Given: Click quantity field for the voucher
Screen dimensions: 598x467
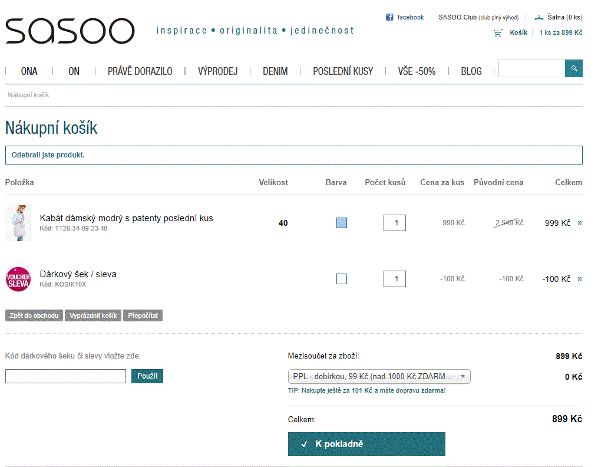Looking at the screenshot, I should [x=395, y=279].
